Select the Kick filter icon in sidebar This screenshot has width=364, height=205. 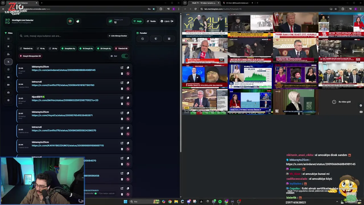tap(8, 46)
